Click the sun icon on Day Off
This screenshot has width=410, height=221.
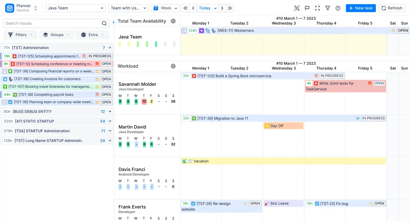[x=267, y=126]
